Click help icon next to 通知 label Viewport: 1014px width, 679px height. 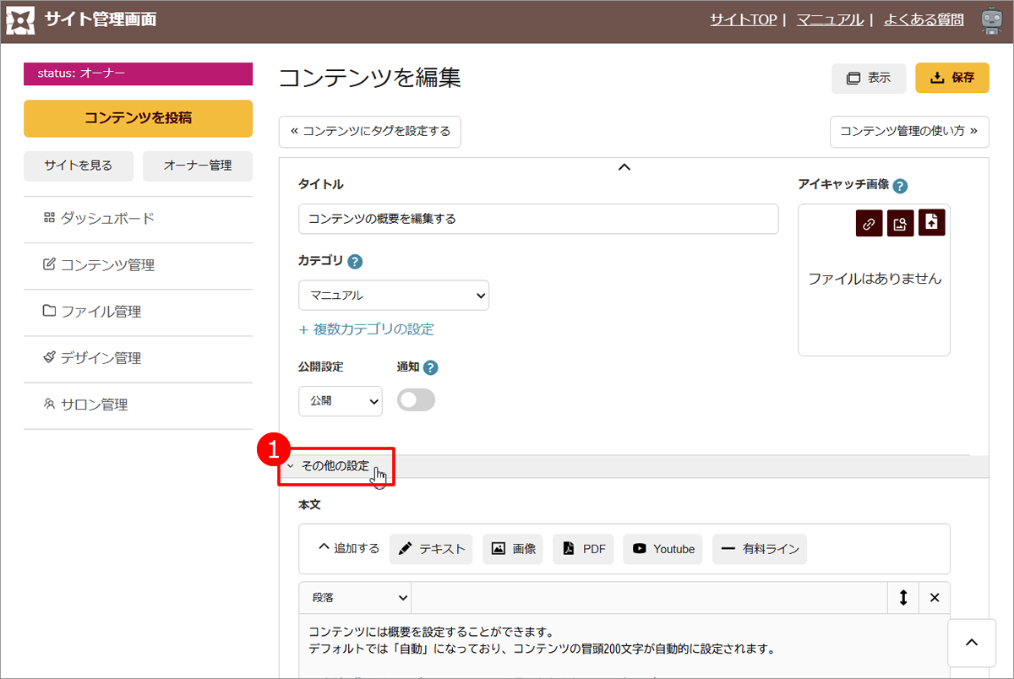point(431,367)
